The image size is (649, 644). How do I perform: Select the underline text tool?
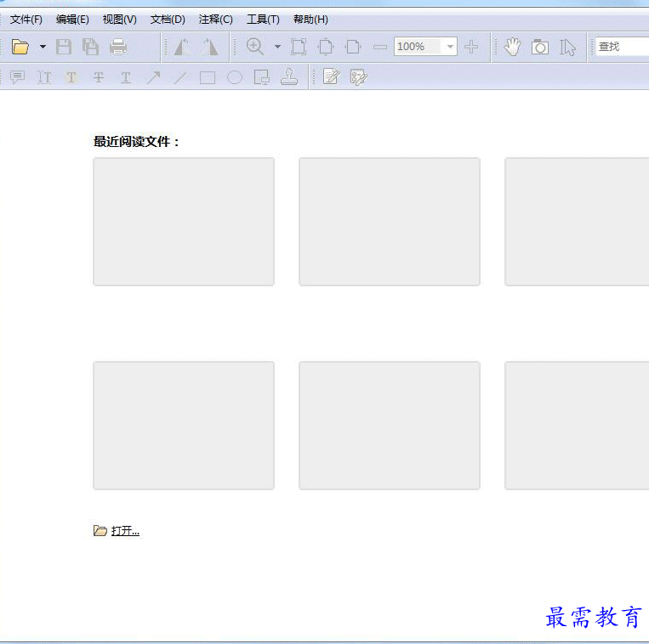coord(125,77)
